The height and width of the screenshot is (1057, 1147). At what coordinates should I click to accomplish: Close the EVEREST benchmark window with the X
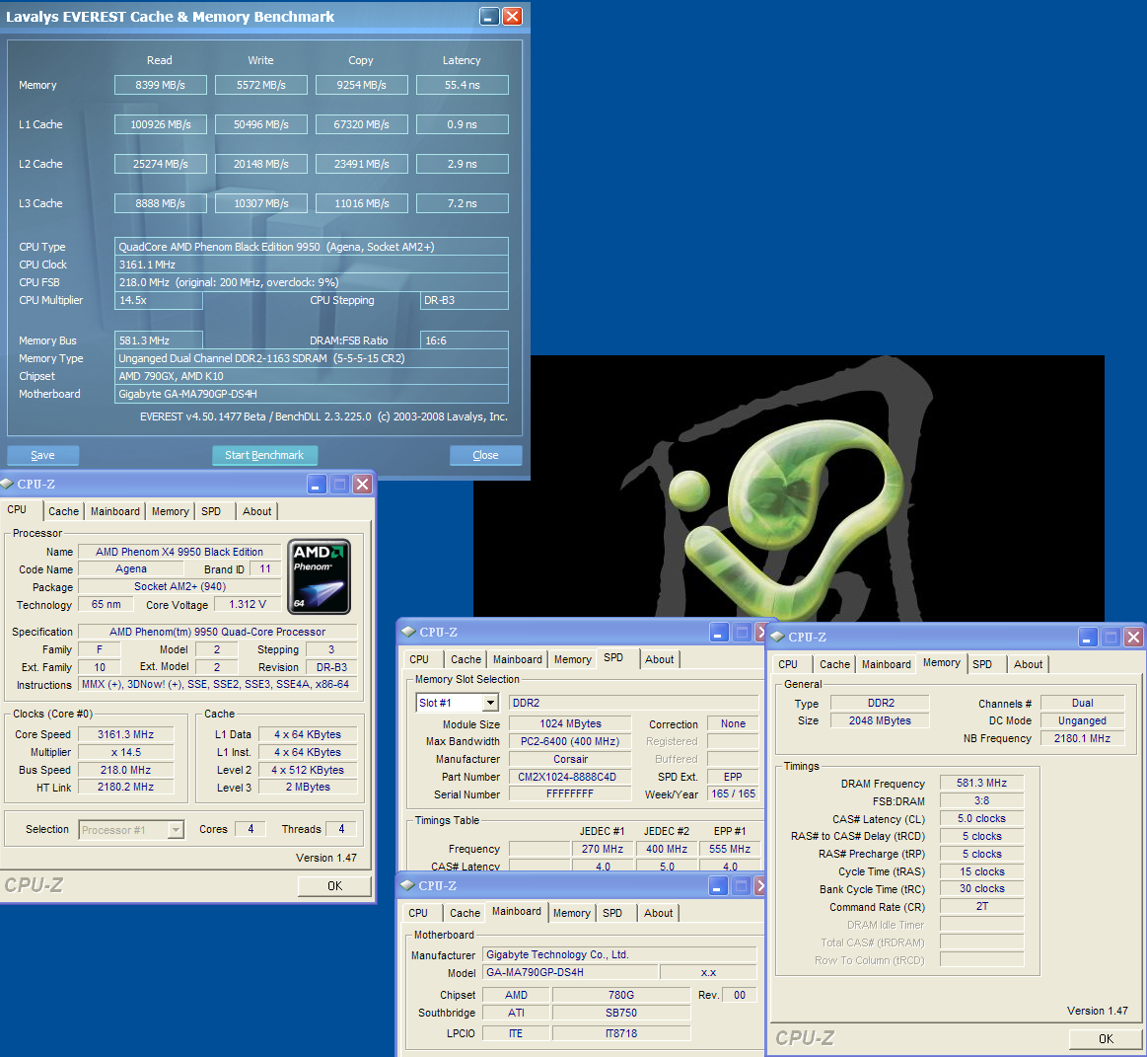click(x=512, y=17)
